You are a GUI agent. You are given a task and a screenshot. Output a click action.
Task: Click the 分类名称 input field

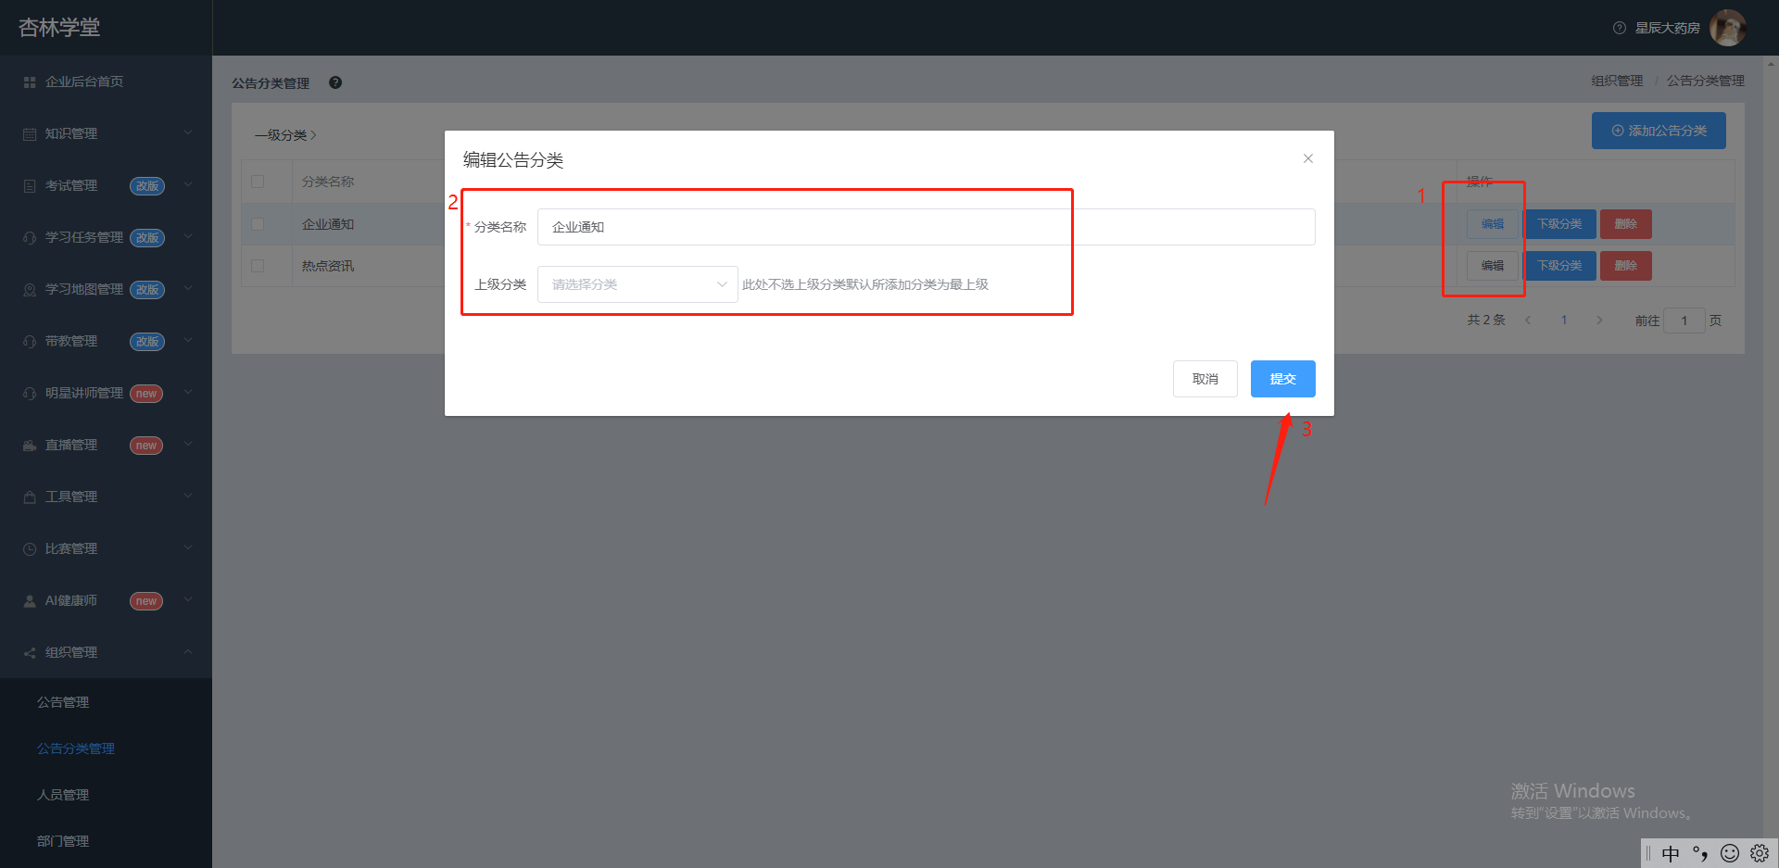926,227
